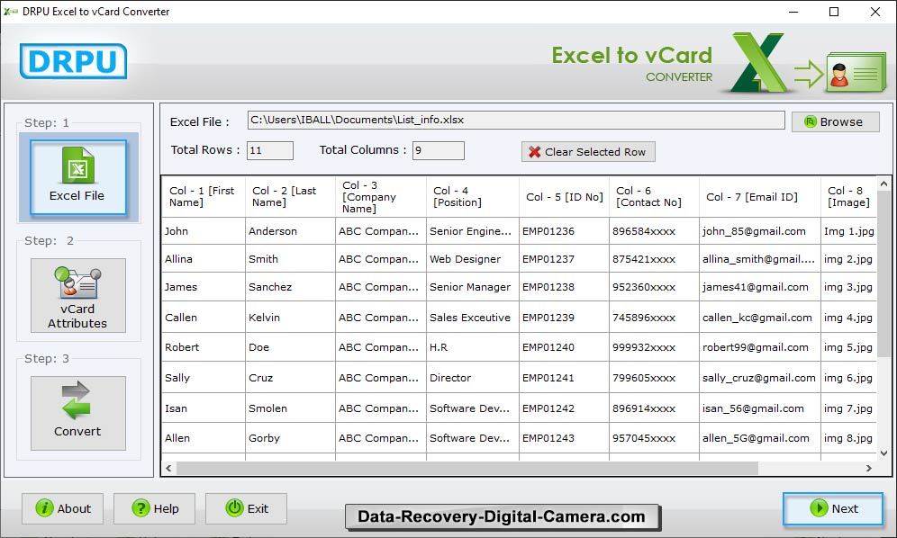Click the Excel File step icon
The image size is (897, 538).
tap(77, 166)
